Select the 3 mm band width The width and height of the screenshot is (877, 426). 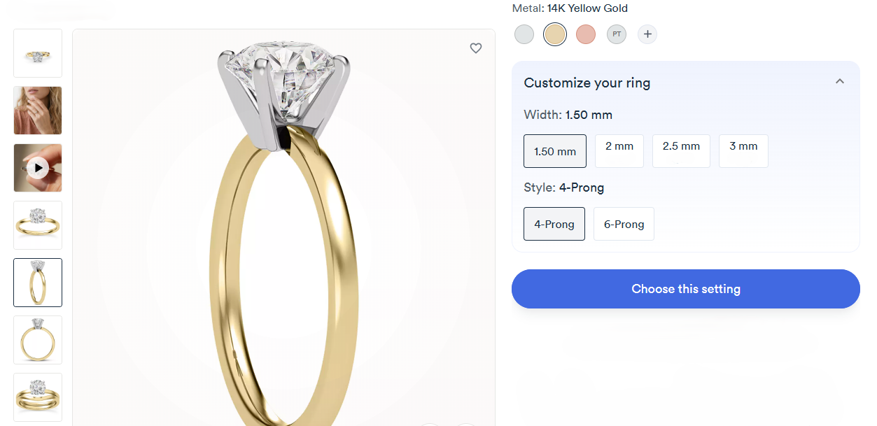(743, 150)
